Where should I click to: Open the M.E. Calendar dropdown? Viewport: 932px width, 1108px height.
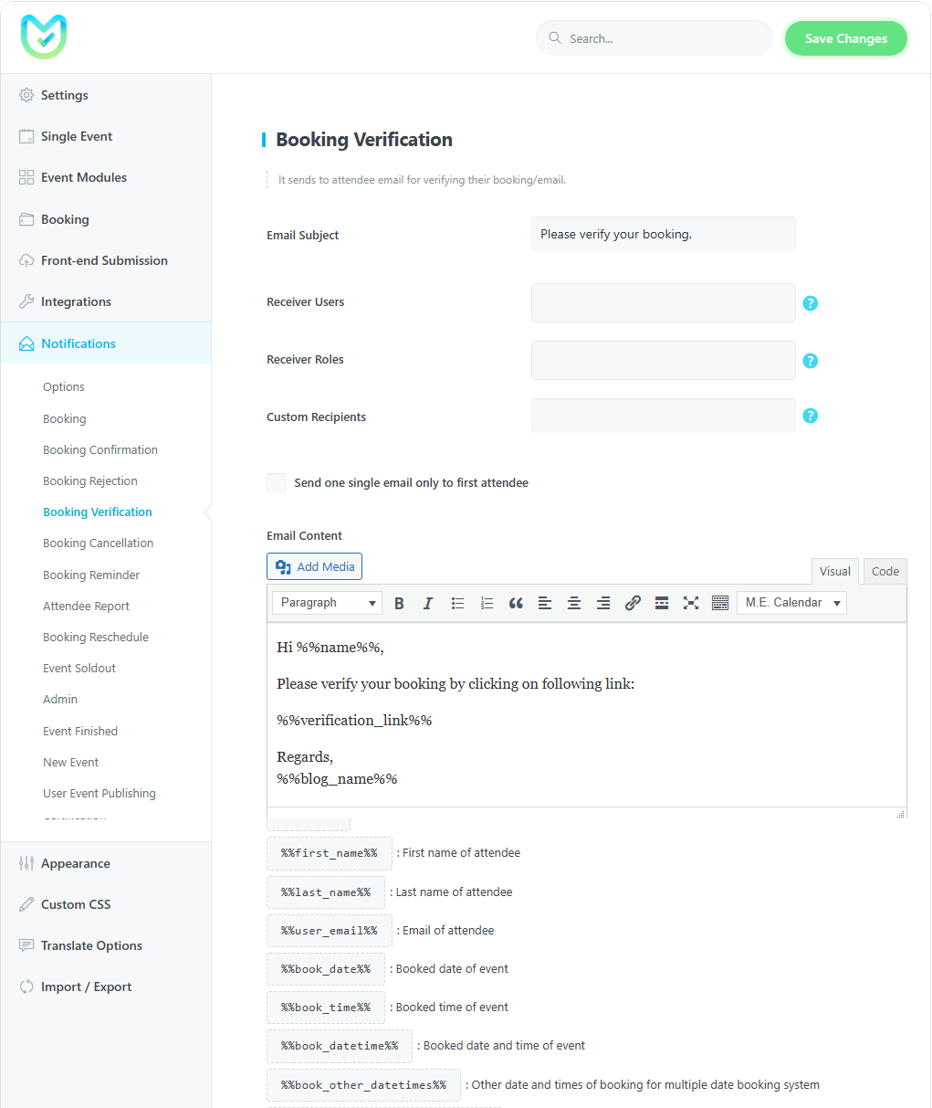coord(791,603)
